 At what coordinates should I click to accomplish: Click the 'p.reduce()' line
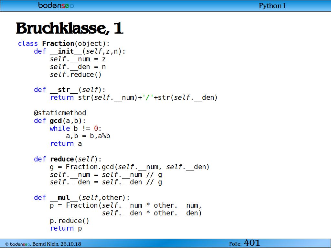[70, 221]
